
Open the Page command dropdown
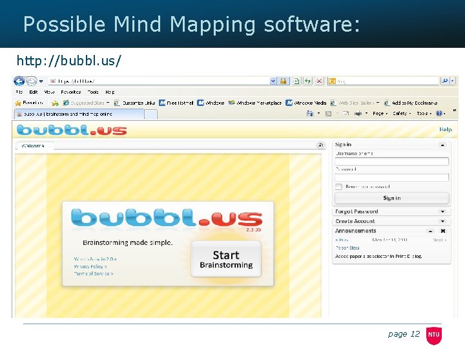[380, 113]
